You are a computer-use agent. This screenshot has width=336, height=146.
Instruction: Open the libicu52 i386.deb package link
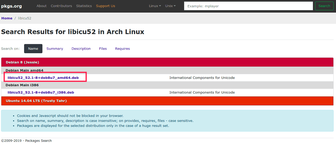(41, 93)
